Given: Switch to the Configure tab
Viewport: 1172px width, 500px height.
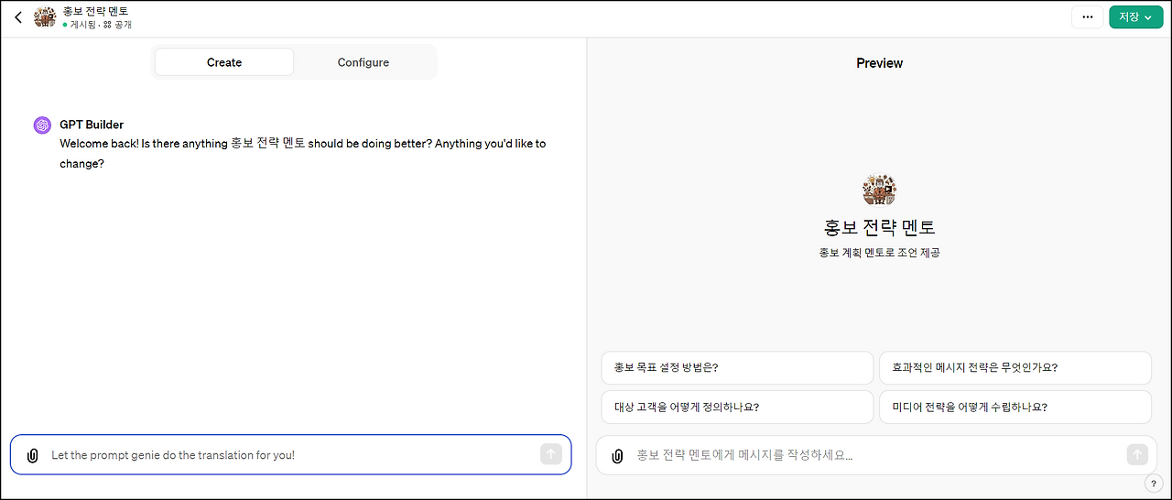Looking at the screenshot, I should [x=364, y=62].
